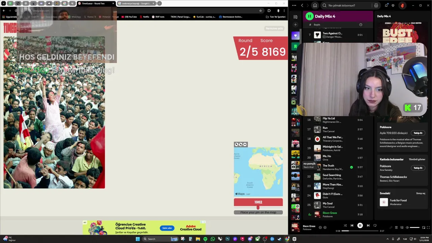This screenshot has height=243, width=432.
Task: Open the Spotify profile avatar menu
Action: pos(402,5)
